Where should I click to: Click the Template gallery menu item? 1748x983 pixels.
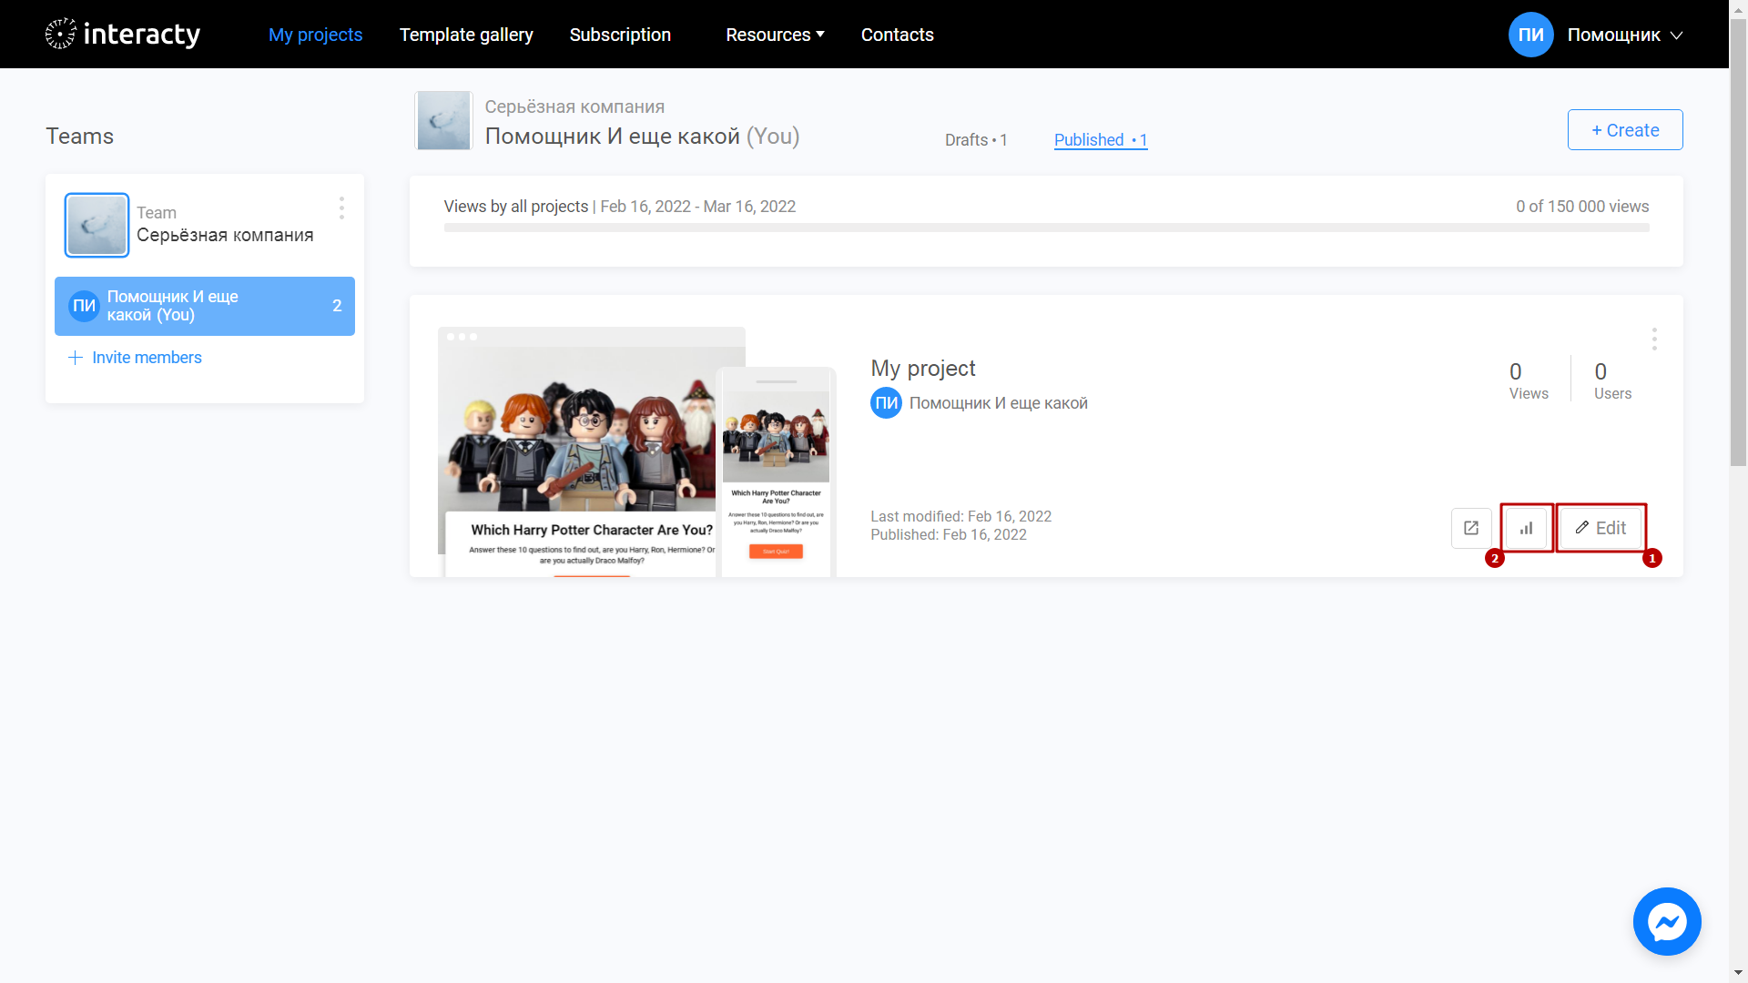[x=467, y=34]
